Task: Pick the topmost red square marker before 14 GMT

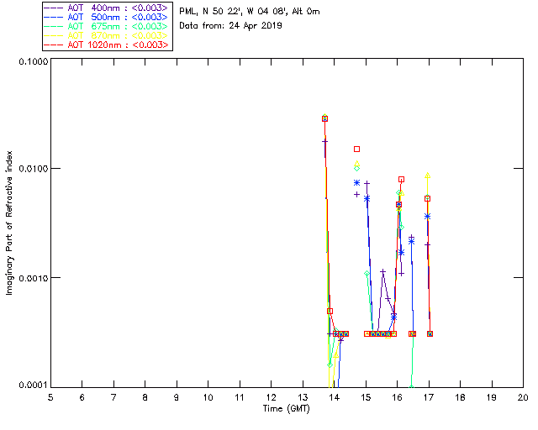Action: coord(324,118)
